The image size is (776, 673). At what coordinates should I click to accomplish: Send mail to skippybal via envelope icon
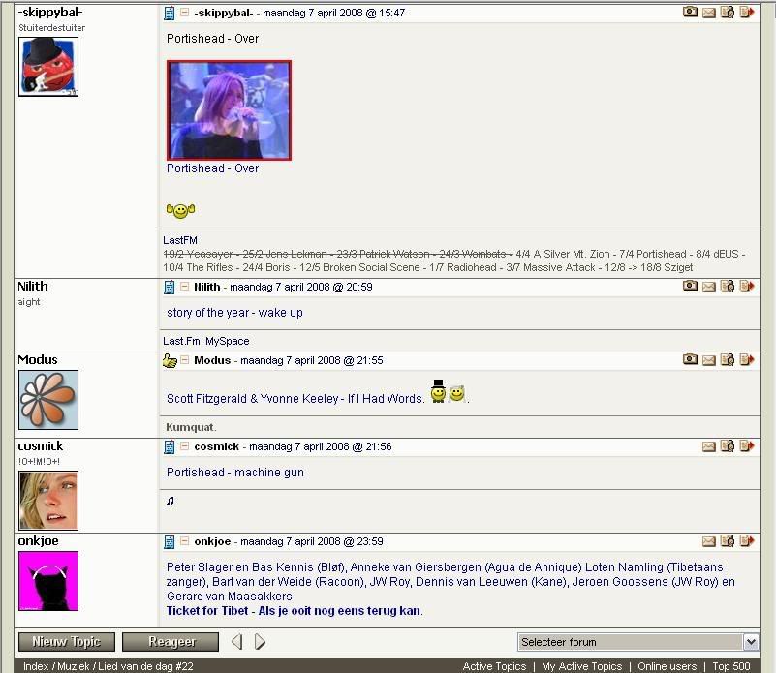click(x=709, y=13)
